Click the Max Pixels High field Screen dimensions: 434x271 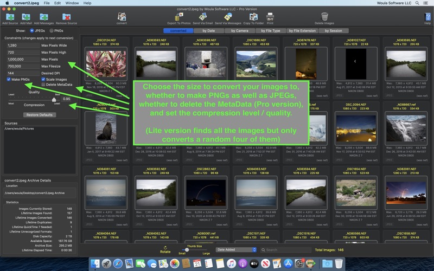click(23, 52)
